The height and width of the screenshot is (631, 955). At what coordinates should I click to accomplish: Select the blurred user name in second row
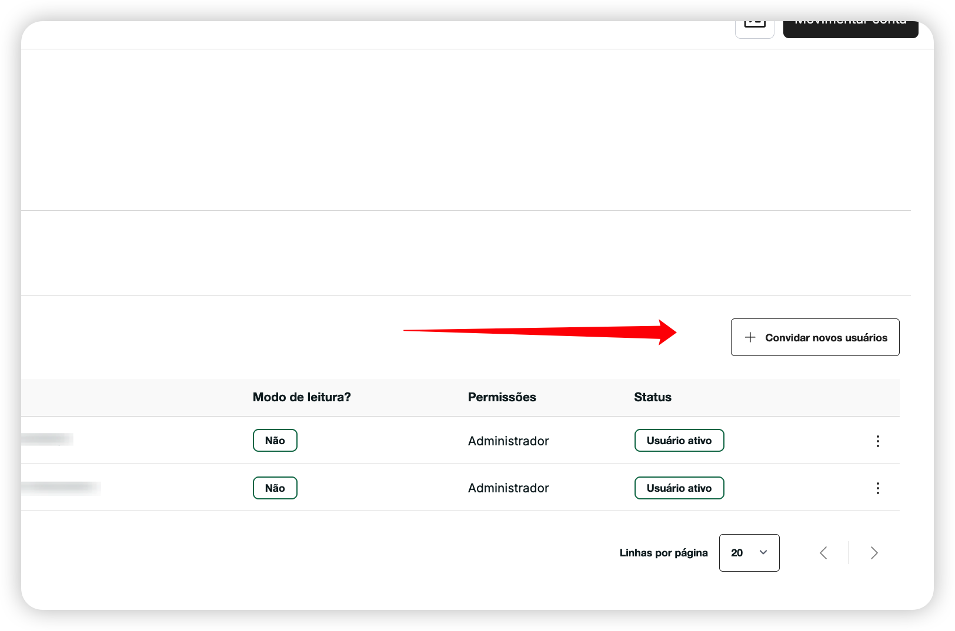click(x=61, y=487)
